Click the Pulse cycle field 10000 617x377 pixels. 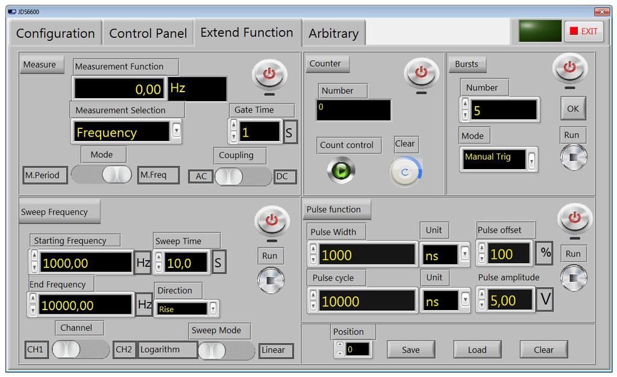[367, 301]
